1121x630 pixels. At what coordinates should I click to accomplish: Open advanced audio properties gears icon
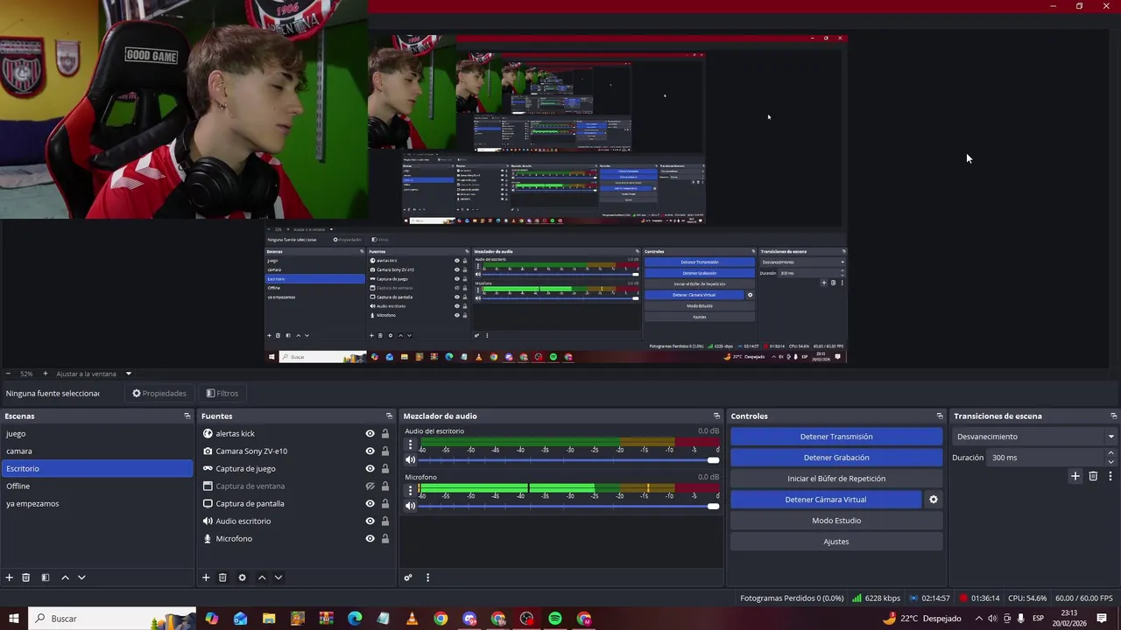tap(408, 577)
